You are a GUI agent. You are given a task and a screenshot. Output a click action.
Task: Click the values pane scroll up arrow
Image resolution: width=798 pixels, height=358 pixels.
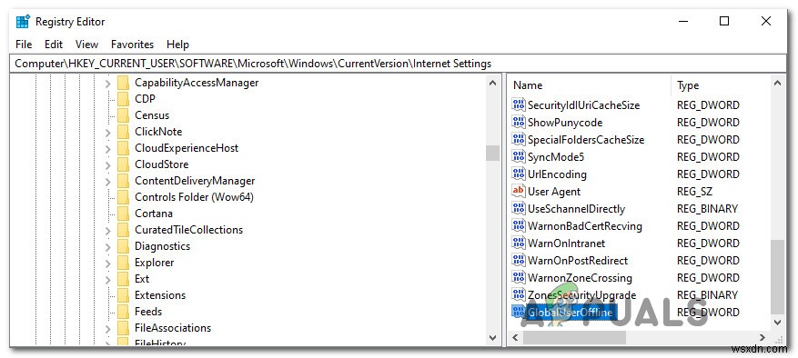(777, 83)
